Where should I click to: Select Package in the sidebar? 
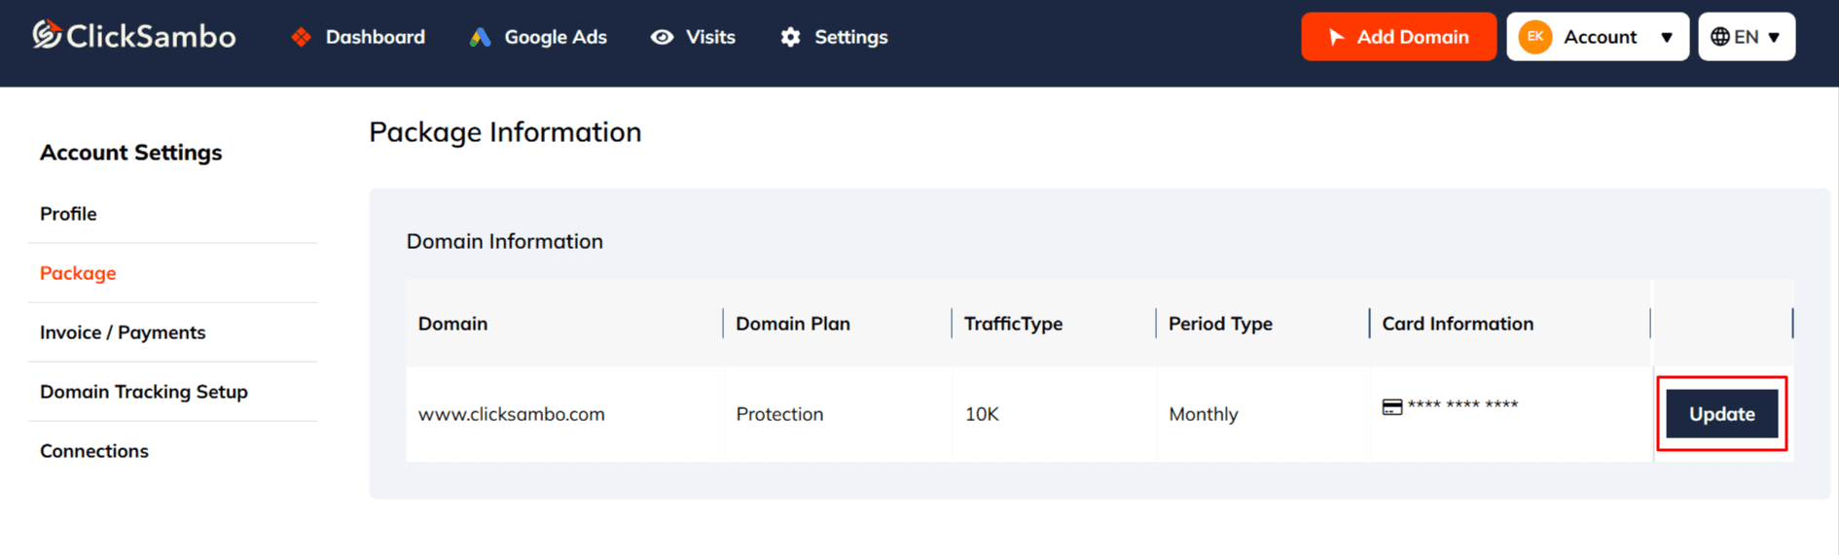click(78, 273)
